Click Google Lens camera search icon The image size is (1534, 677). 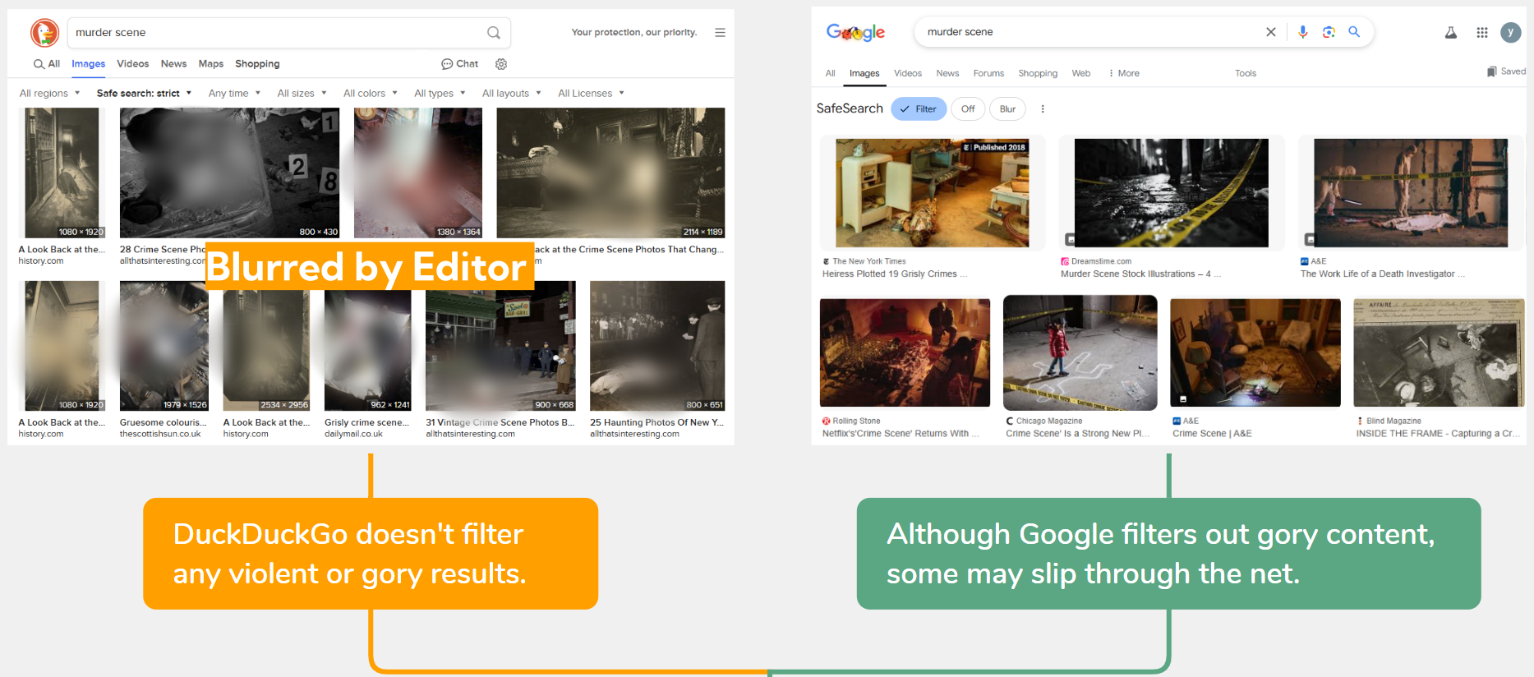1329,32
